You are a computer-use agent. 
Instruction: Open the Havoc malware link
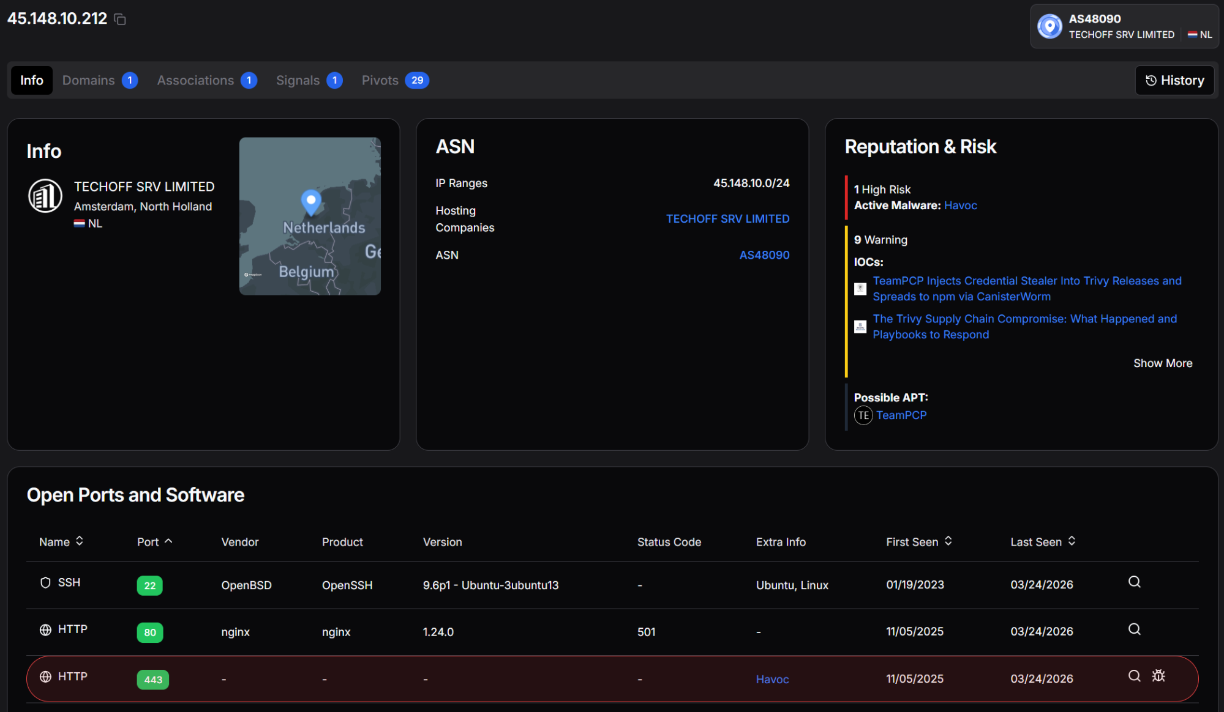[960, 205]
